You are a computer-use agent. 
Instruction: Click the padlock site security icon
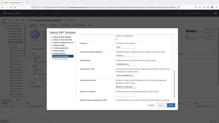click(x=35, y=7)
